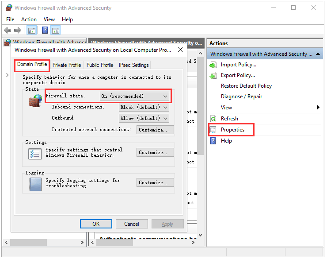Open the Help menu in menu bar
Image resolution: width=327 pixels, height=259 pixels.
tap(67, 19)
